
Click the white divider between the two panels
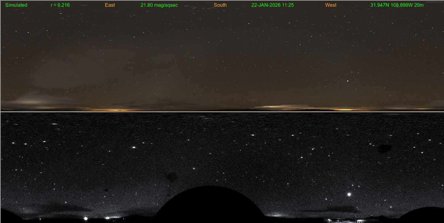click(222, 112)
